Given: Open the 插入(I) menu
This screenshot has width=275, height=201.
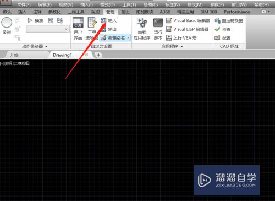Looking at the screenshot, I should tap(86, 5).
